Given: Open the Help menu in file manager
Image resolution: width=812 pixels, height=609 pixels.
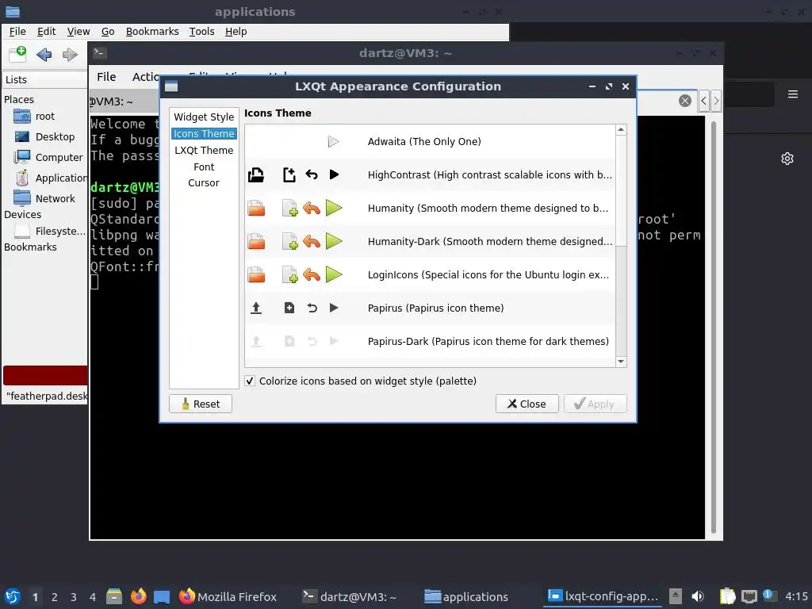Looking at the screenshot, I should point(236,32).
